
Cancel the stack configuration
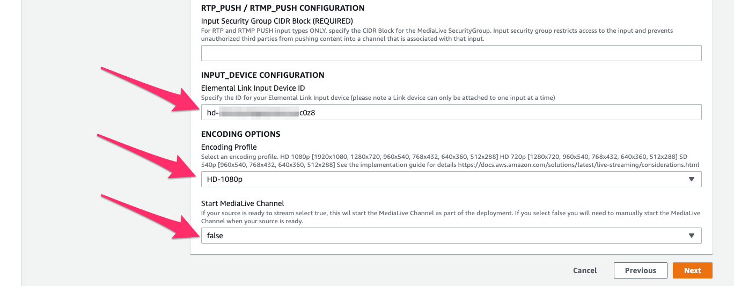click(x=585, y=270)
